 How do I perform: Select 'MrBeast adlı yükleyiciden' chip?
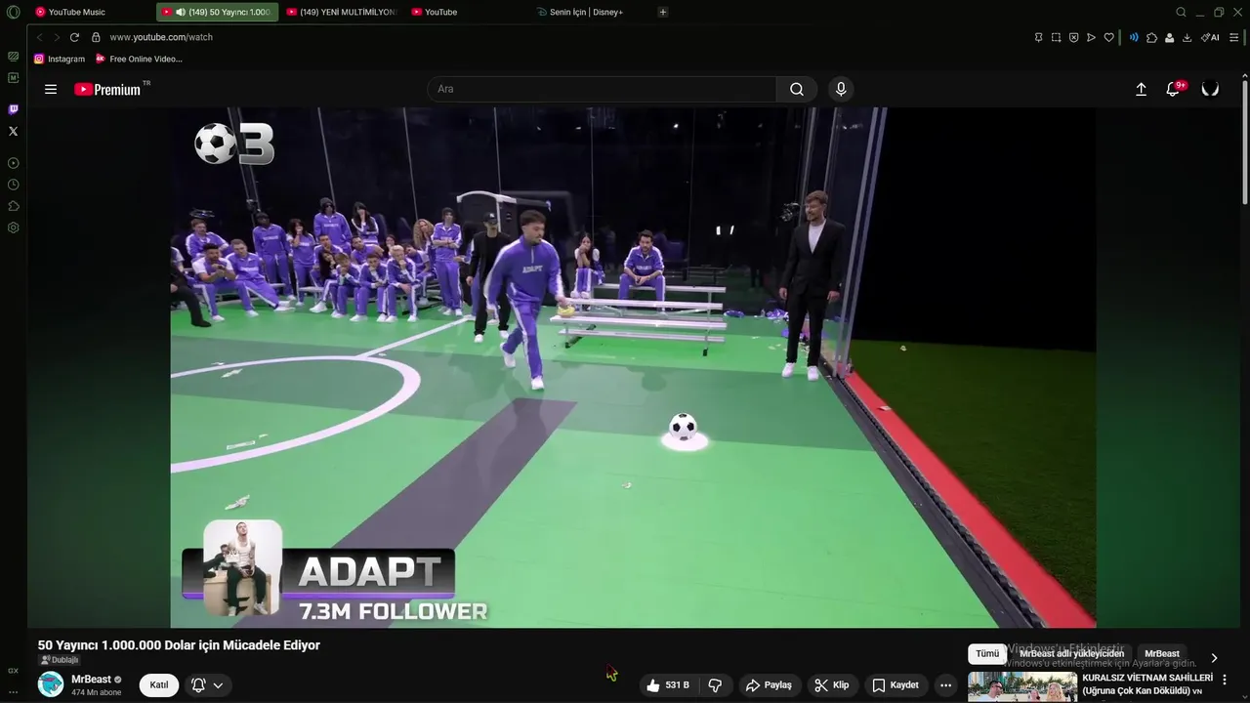point(1071,653)
